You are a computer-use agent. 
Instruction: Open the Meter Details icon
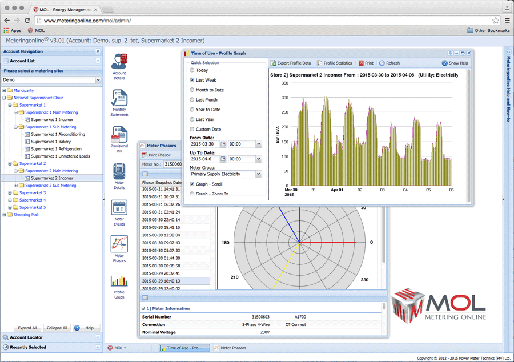(x=119, y=172)
